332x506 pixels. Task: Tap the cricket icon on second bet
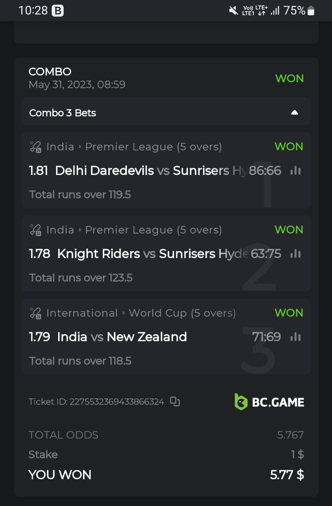tap(35, 230)
